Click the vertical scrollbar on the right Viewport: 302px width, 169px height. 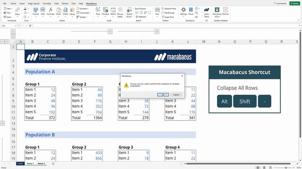tap(300, 84)
